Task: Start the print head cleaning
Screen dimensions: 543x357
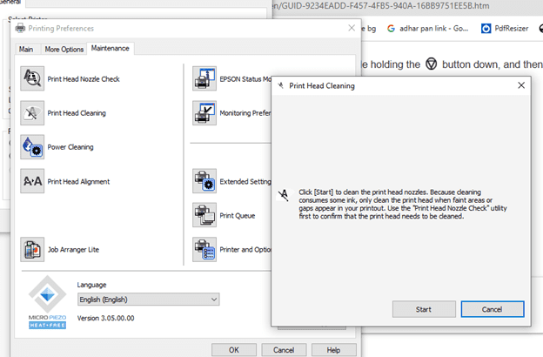Action: 424,309
